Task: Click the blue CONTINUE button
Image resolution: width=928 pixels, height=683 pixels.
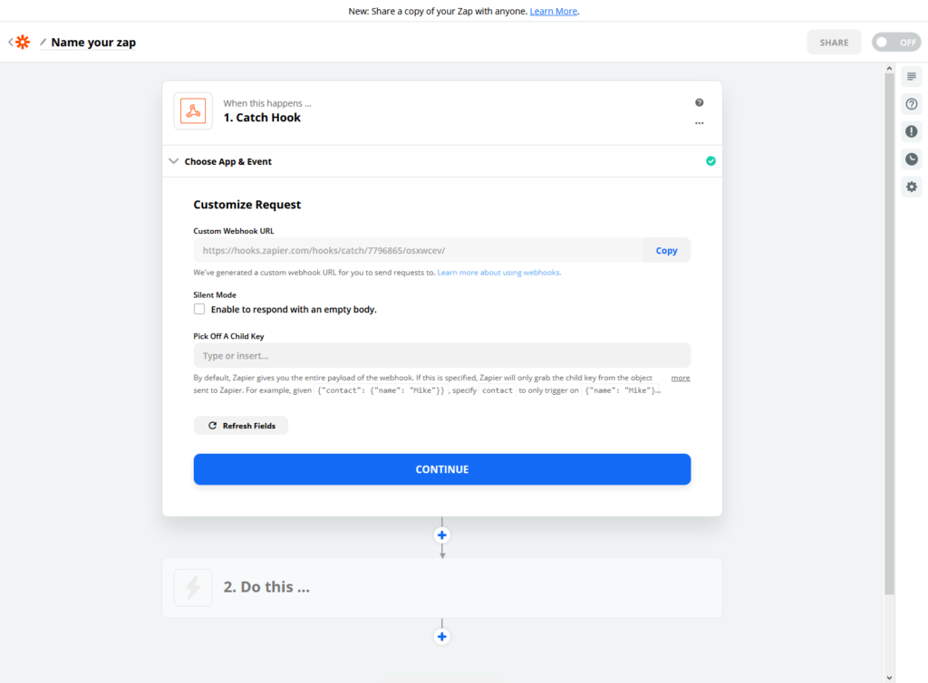Action: (x=442, y=469)
